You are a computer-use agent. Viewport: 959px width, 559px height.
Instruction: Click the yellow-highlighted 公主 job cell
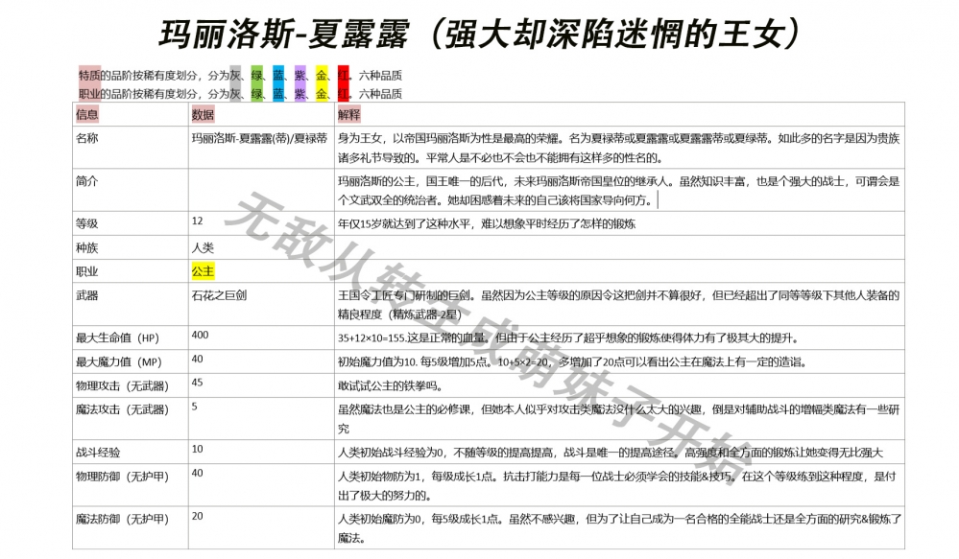[204, 272]
